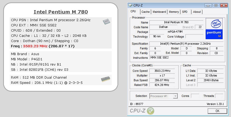Click the Code Name field Dothan

[x=164, y=27]
